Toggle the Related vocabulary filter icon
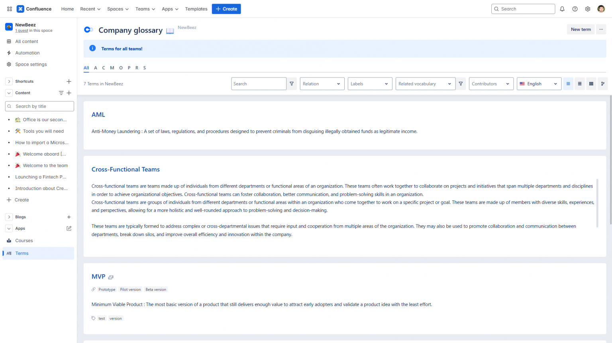This screenshot has width=612, height=343. (461, 83)
